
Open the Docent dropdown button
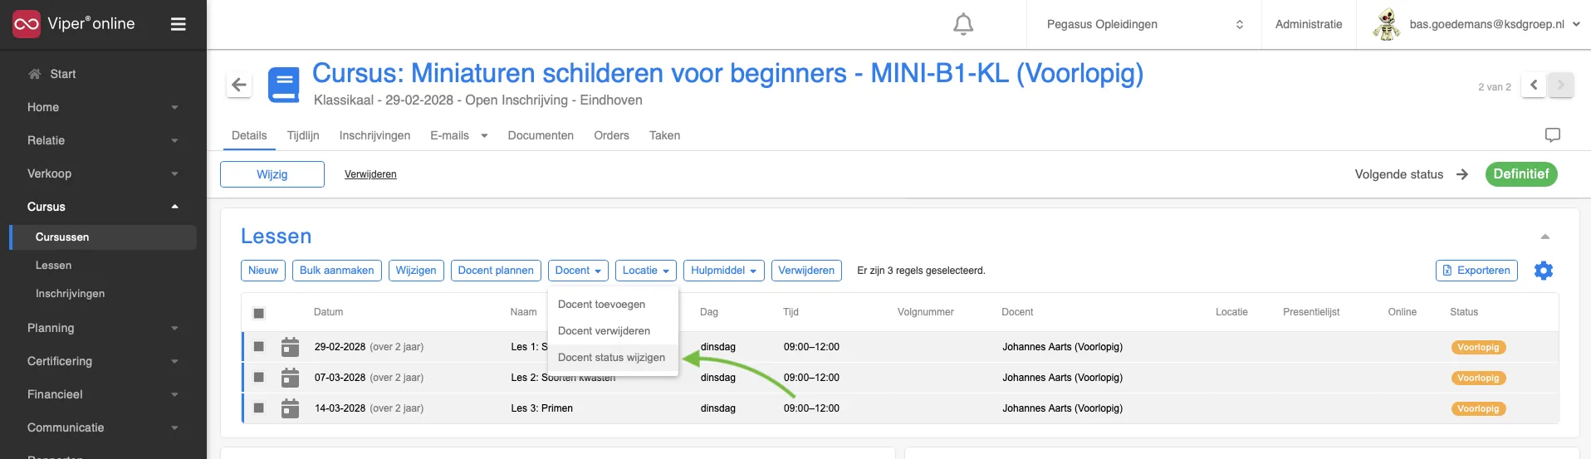(578, 271)
